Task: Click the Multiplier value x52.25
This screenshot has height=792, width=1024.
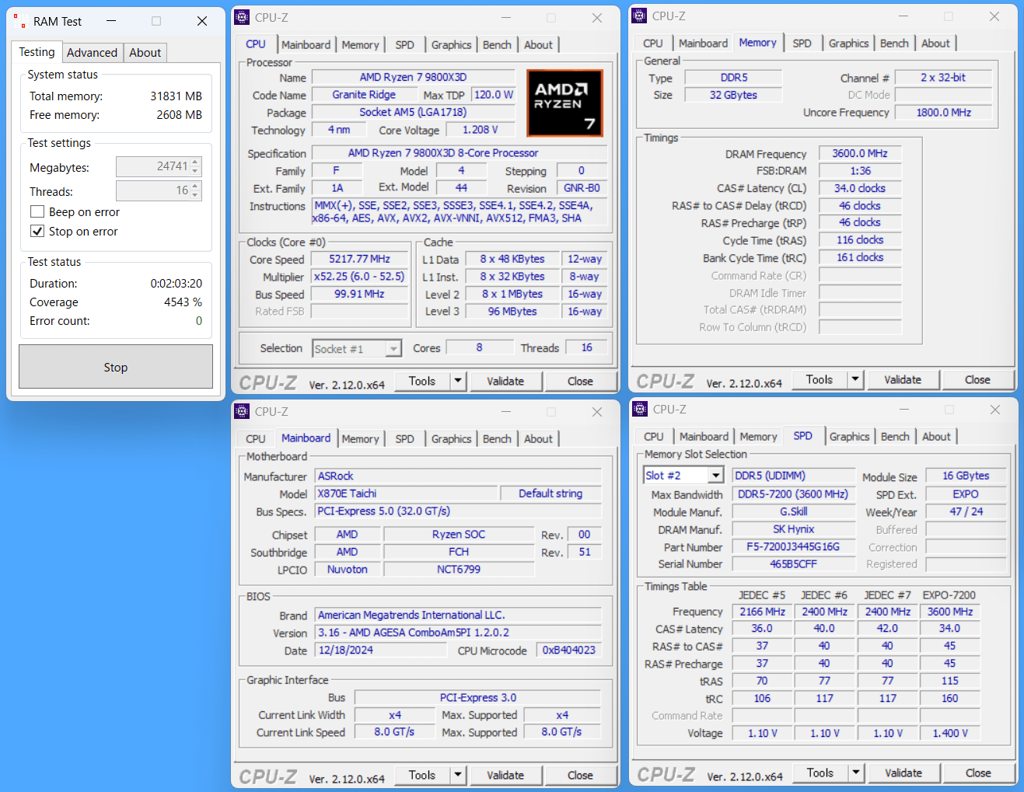Action: click(359, 276)
